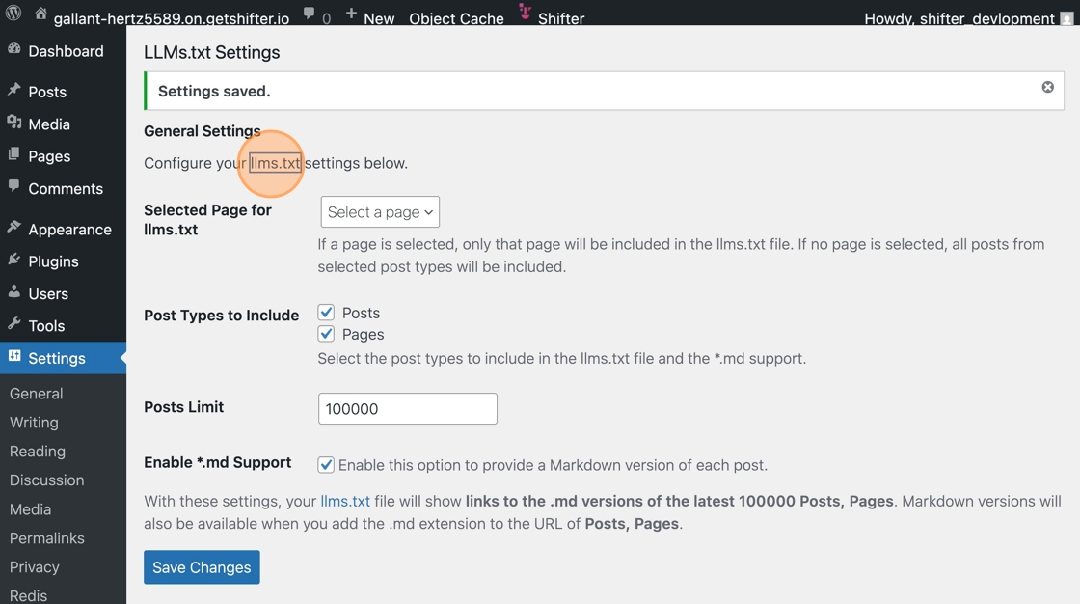Click the Tools wrench icon
Viewport: 1080px width, 604px height.
(x=13, y=323)
